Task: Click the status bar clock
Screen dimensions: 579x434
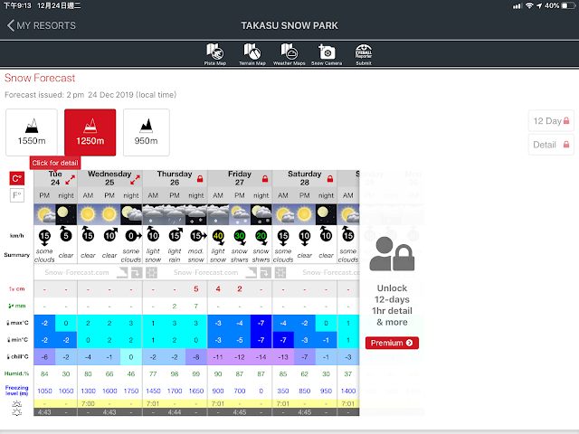Action: click(17, 6)
